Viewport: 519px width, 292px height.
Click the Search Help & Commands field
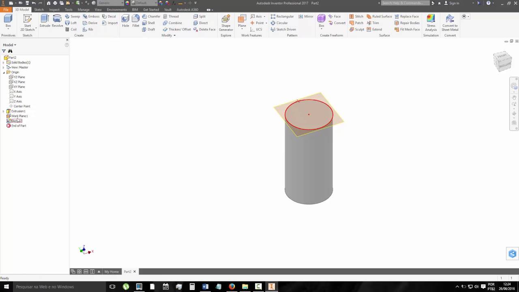(405, 3)
